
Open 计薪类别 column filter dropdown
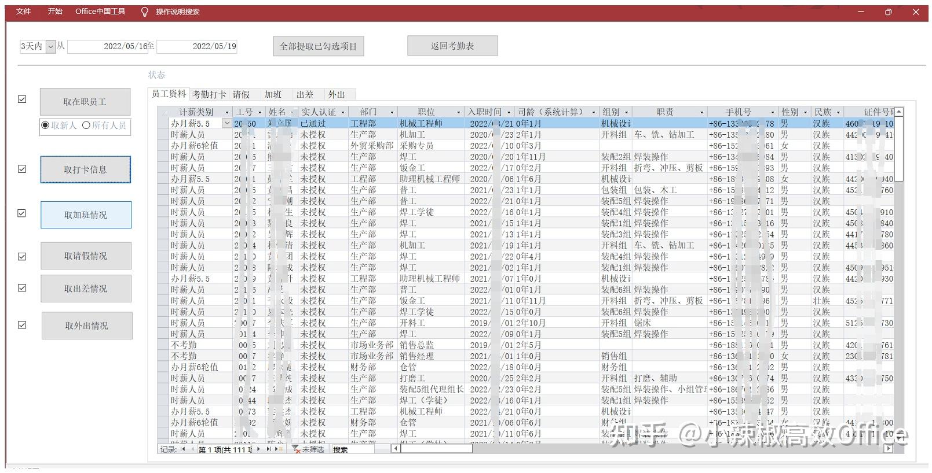(x=226, y=112)
